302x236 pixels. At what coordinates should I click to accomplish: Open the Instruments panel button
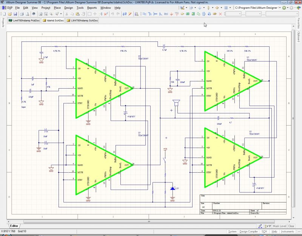[x=288, y=231]
